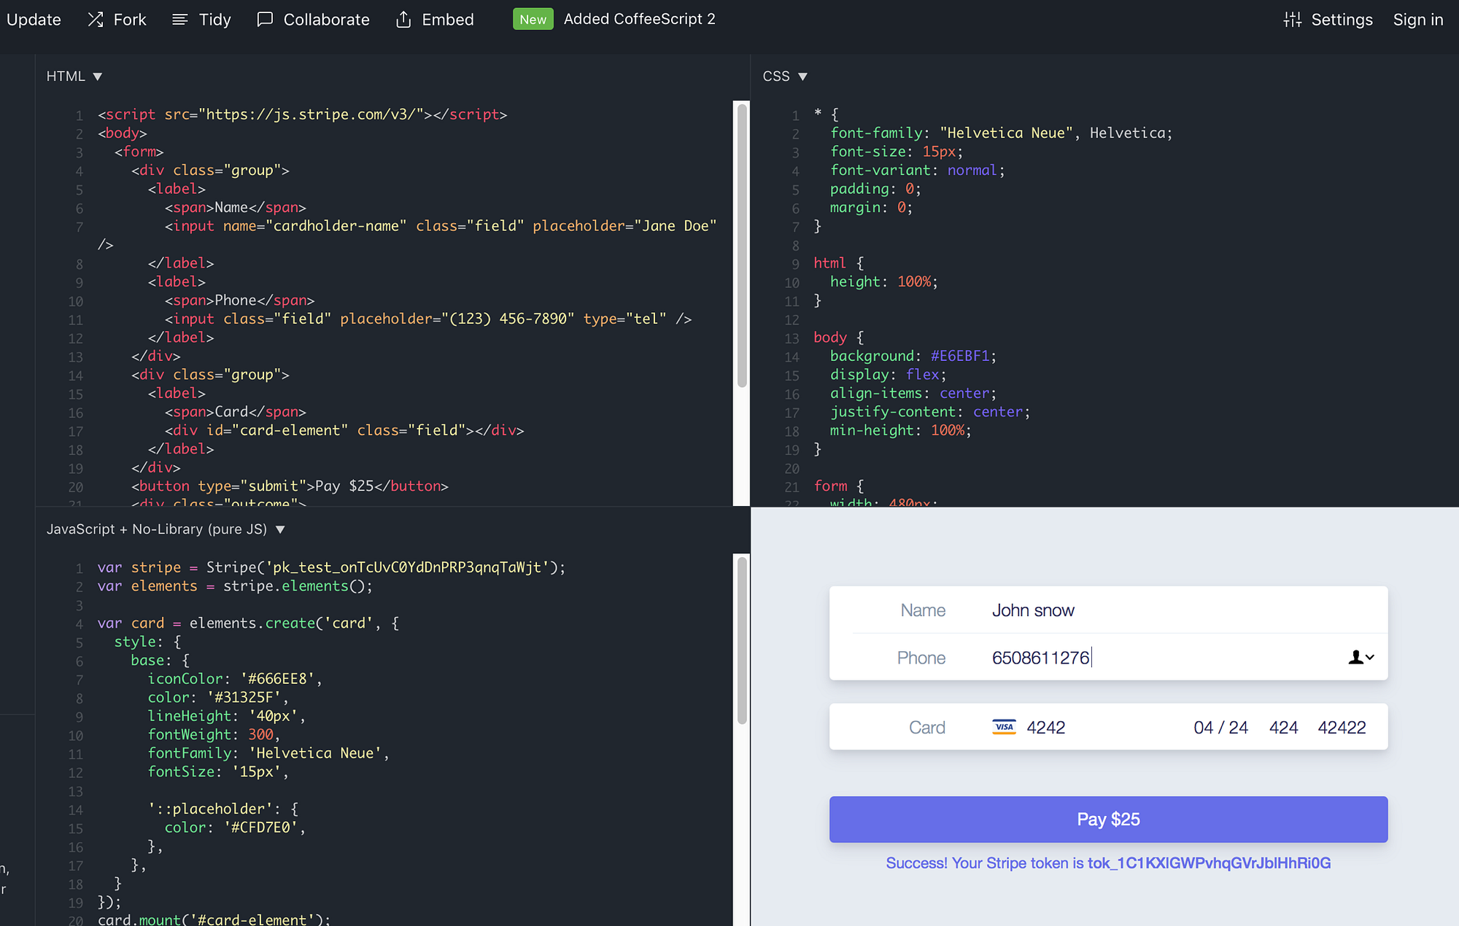The width and height of the screenshot is (1459, 926).
Task: Open Collaborate via the chat bubble icon
Action: click(264, 19)
